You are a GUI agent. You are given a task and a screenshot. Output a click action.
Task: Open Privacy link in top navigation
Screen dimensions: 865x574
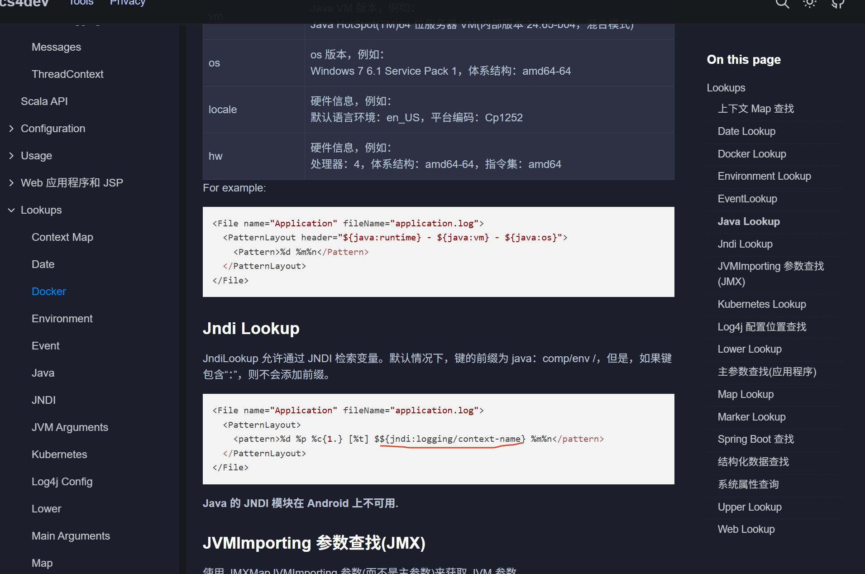point(128,3)
